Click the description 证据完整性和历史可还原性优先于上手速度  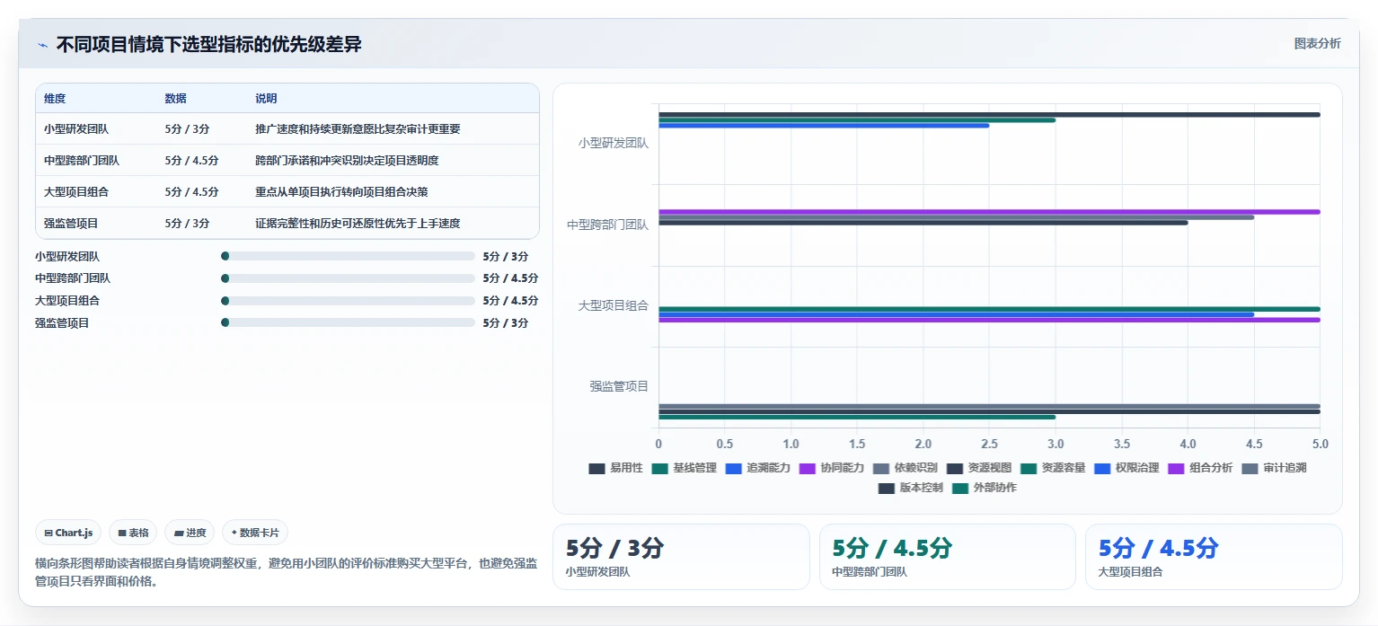tap(358, 224)
